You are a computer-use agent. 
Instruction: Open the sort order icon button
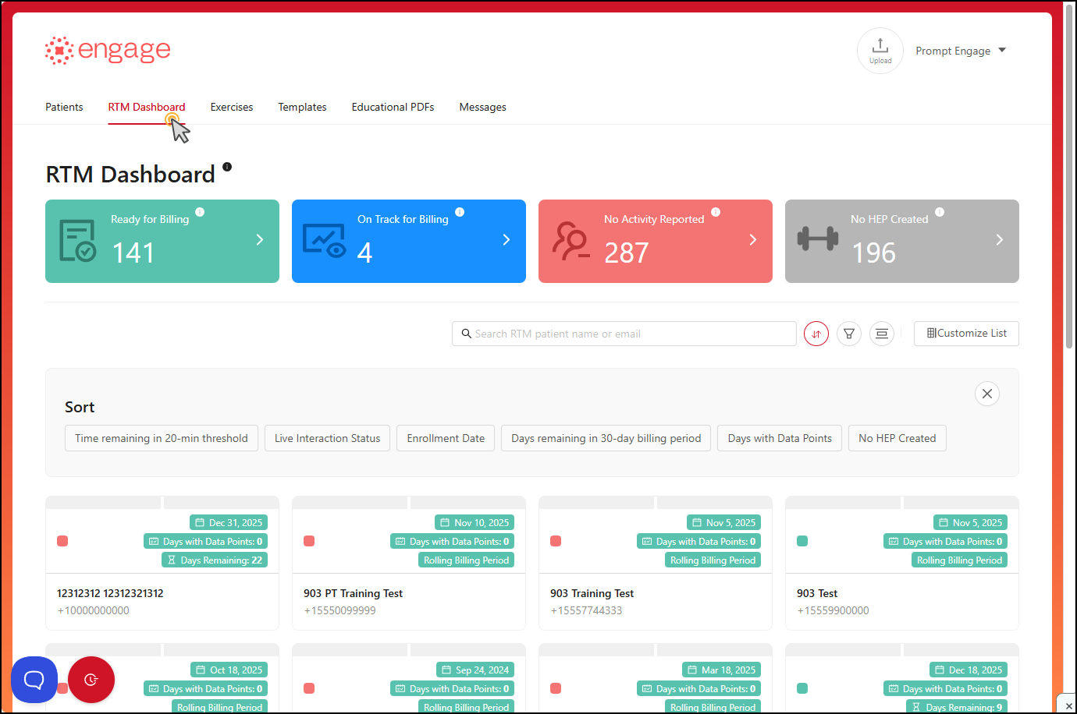tap(816, 334)
